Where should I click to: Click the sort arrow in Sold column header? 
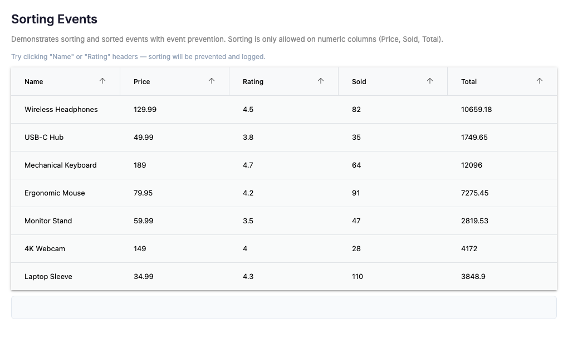(430, 81)
